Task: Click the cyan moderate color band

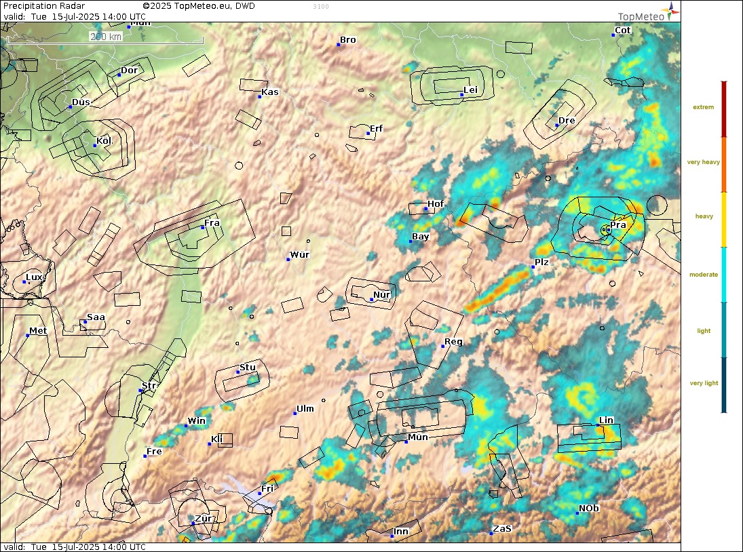Action: pyautogui.click(x=723, y=275)
